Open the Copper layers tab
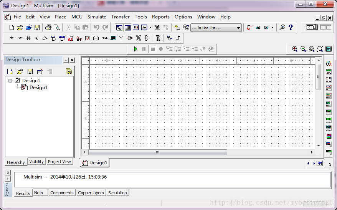The height and width of the screenshot is (210, 337). pos(91,193)
